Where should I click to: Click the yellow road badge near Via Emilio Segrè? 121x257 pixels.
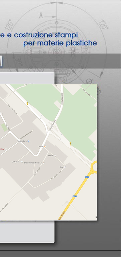tap(27, 103)
